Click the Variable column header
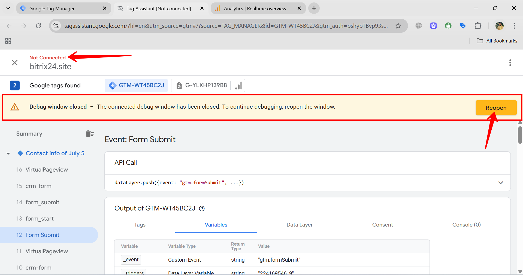 [129, 246]
